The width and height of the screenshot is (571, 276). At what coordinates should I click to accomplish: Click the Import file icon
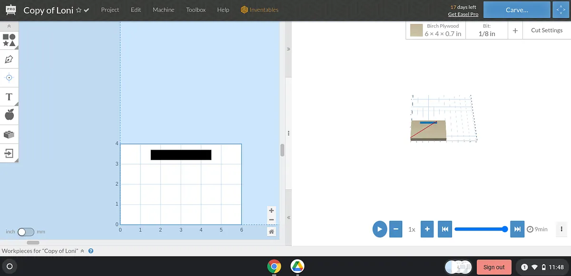click(x=9, y=153)
